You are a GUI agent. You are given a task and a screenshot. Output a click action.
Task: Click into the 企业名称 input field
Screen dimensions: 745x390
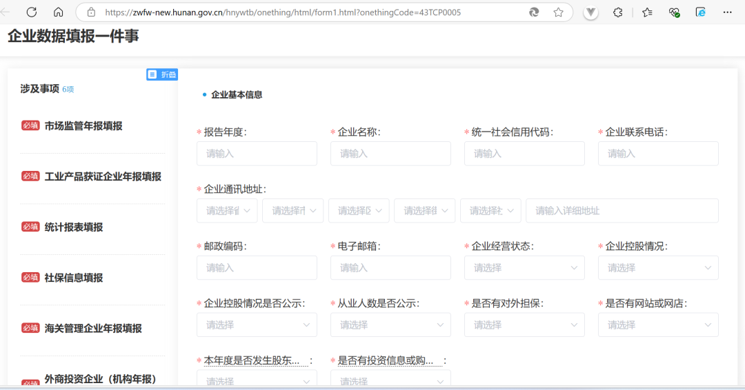coord(390,154)
